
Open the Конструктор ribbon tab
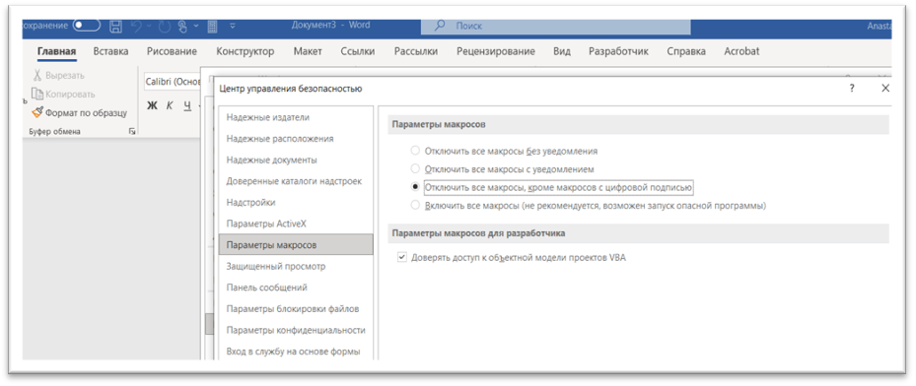[245, 51]
